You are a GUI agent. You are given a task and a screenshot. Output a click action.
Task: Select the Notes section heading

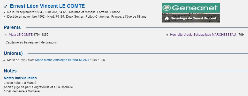point(10,71)
